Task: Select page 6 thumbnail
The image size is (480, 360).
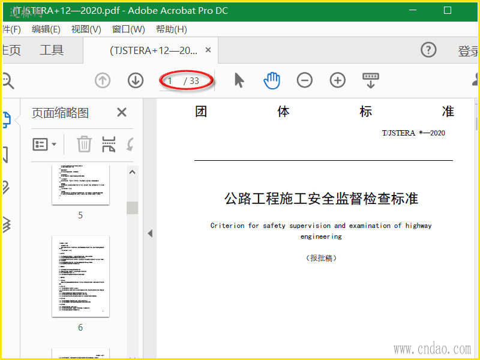Action: tap(80, 277)
